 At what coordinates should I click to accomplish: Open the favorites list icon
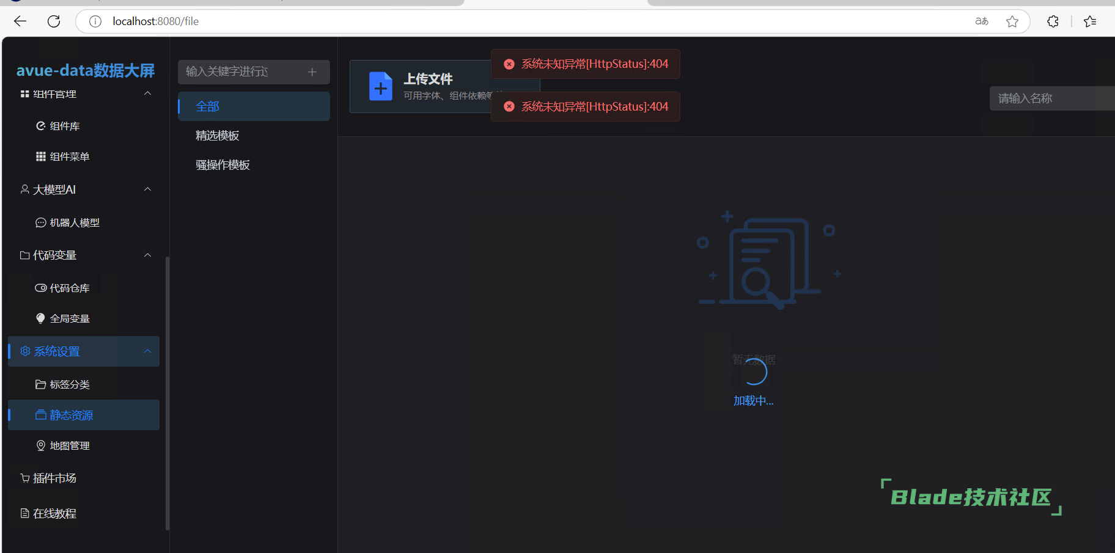pyautogui.click(x=1090, y=21)
